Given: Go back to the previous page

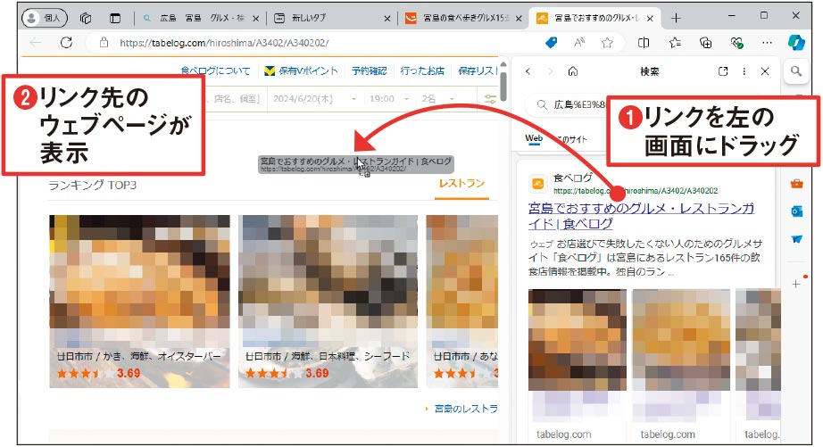Looking at the screenshot, I should tap(35, 43).
